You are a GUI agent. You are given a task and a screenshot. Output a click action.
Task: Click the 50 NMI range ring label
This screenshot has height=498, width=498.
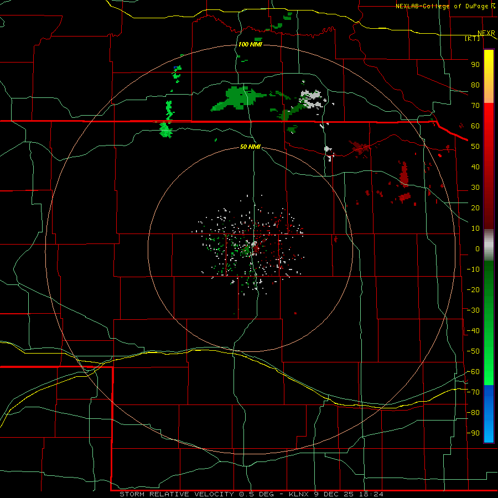point(250,147)
